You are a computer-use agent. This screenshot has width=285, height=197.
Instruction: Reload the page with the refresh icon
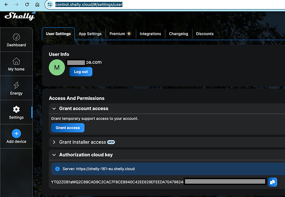coord(27,5)
